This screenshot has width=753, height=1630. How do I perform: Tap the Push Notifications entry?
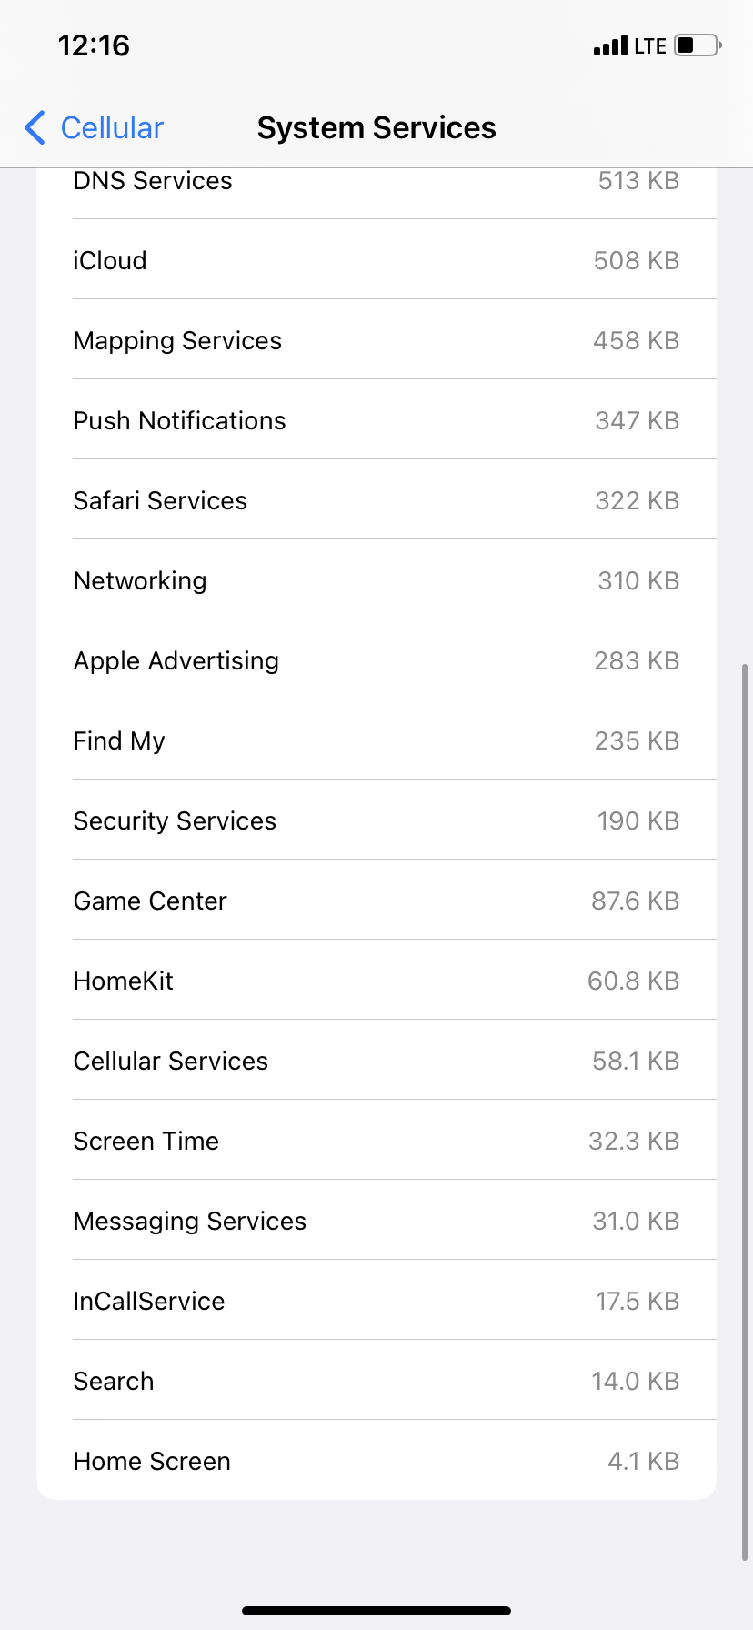(376, 421)
